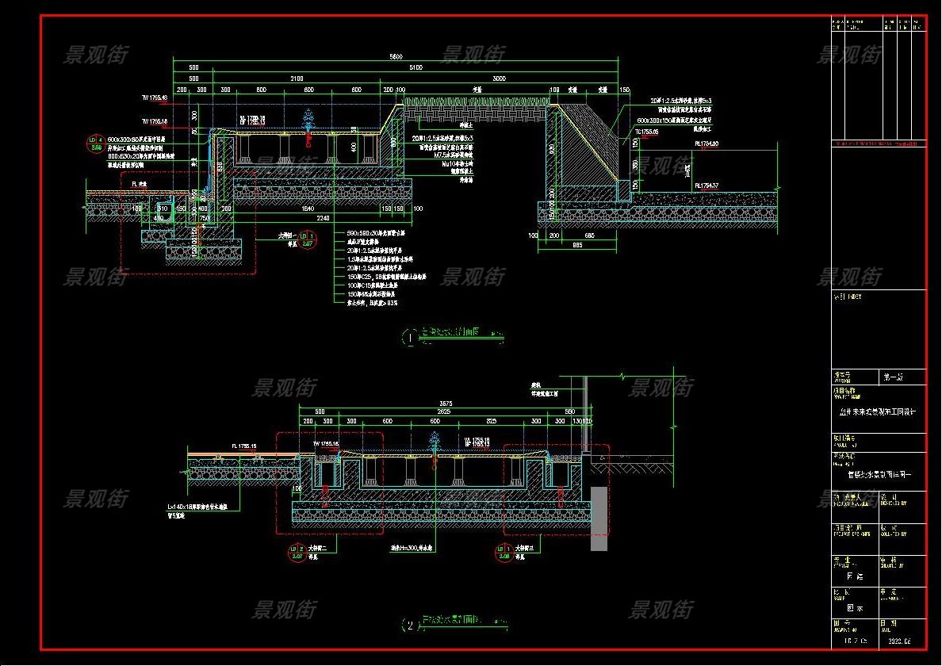
Task: Select the 5600 overall dimension text
Action: tap(397, 57)
